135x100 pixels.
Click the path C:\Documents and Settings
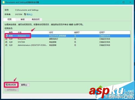point(27,10)
